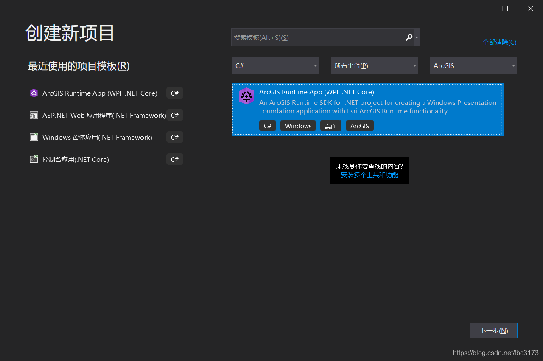The image size is (543, 361).
Task: Click the 控制台应用 console icon
Action: 34,159
